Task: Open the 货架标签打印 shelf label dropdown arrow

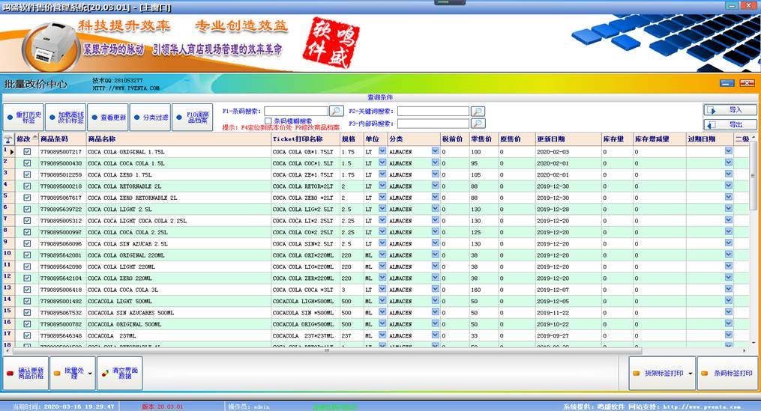Action: click(689, 372)
